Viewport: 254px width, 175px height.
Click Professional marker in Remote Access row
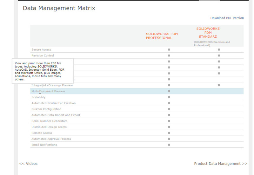pyautogui.click(x=169, y=133)
